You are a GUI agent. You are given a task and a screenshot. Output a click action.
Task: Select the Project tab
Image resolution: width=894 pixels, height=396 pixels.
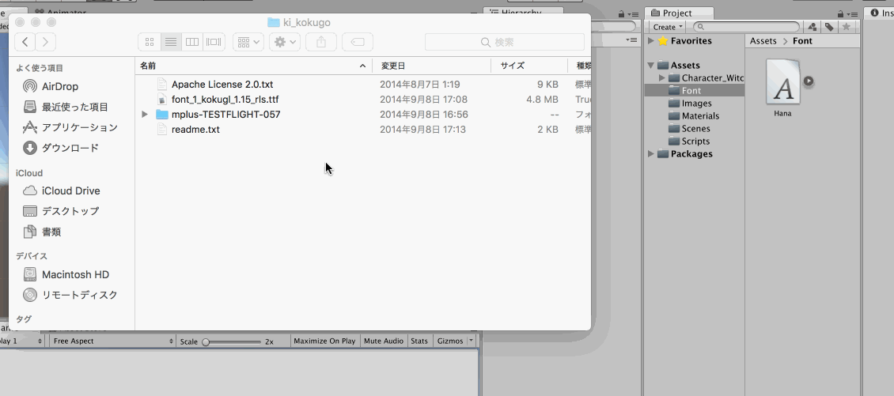(x=679, y=13)
